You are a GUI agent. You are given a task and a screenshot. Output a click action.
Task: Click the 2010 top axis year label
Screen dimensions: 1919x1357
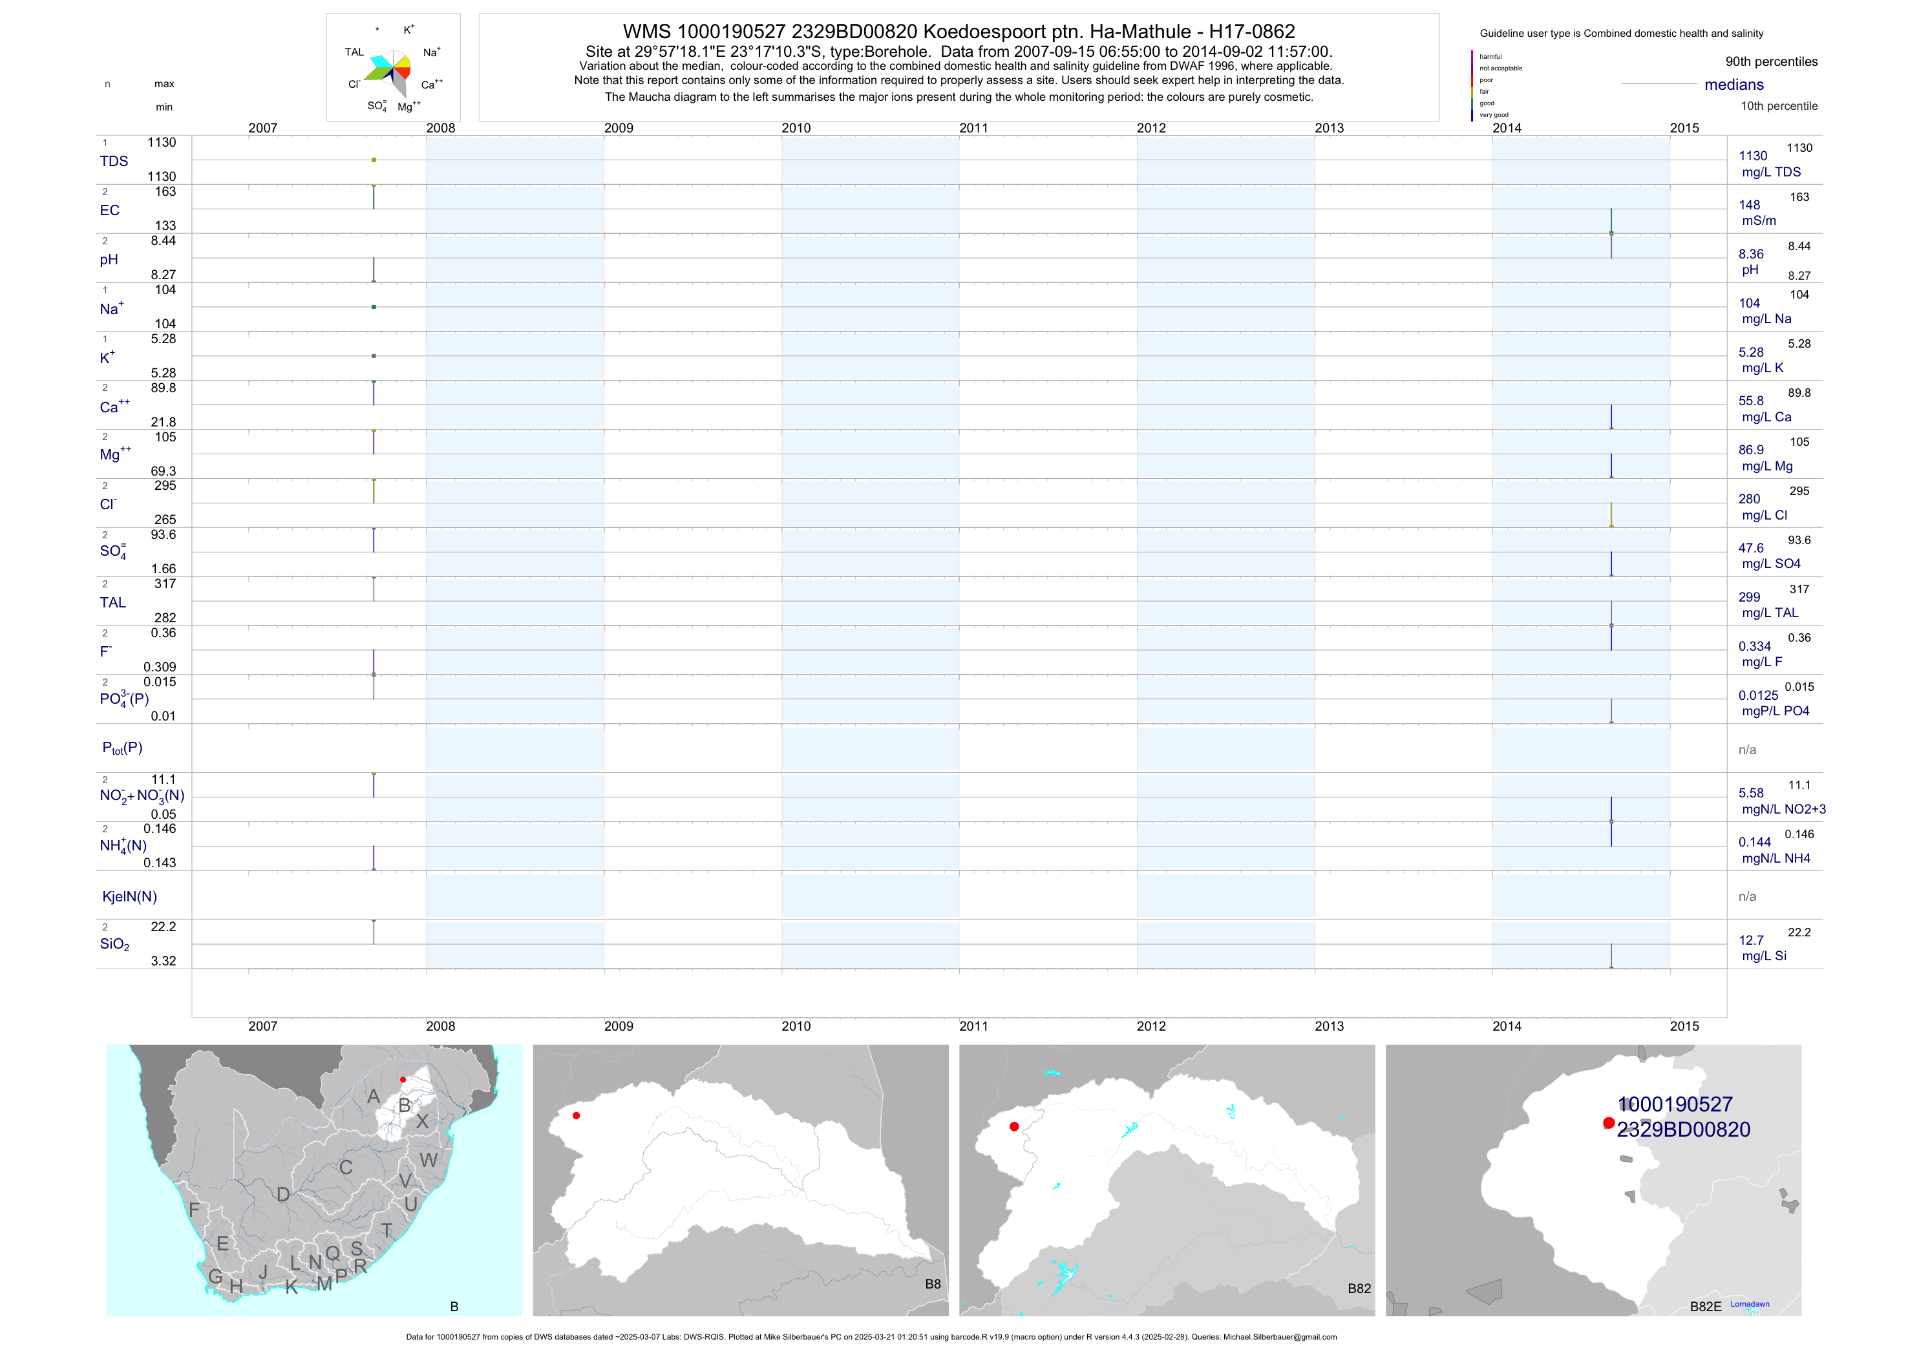796,128
